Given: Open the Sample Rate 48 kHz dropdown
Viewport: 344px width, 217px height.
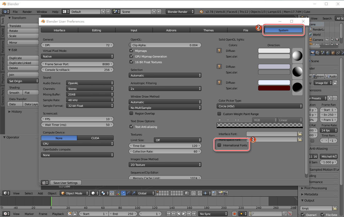Looking at the screenshot, I should tap(90, 100).
